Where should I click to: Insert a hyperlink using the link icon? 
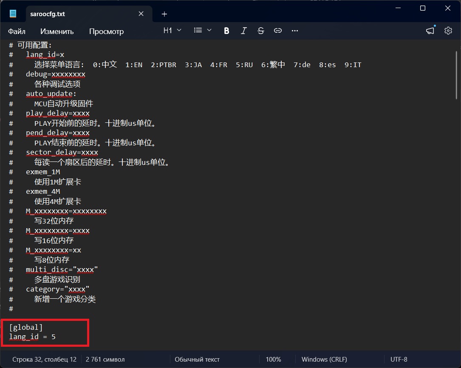(278, 31)
